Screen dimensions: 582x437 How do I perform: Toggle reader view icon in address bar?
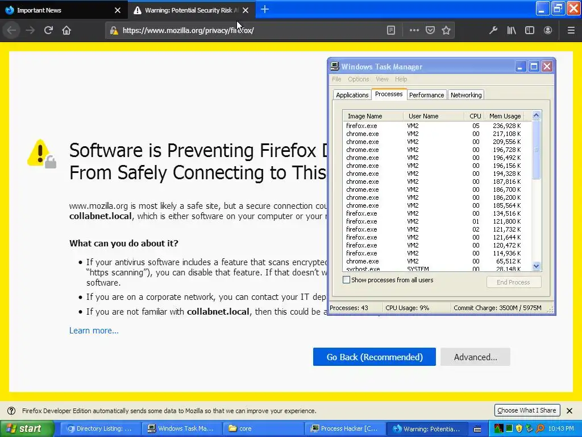point(391,30)
